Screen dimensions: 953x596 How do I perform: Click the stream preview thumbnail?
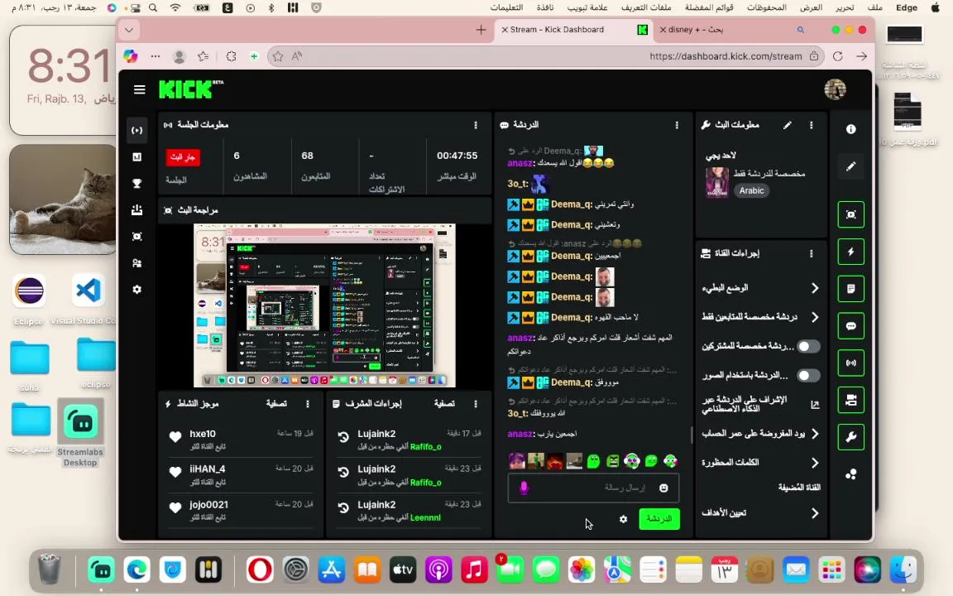pos(324,305)
